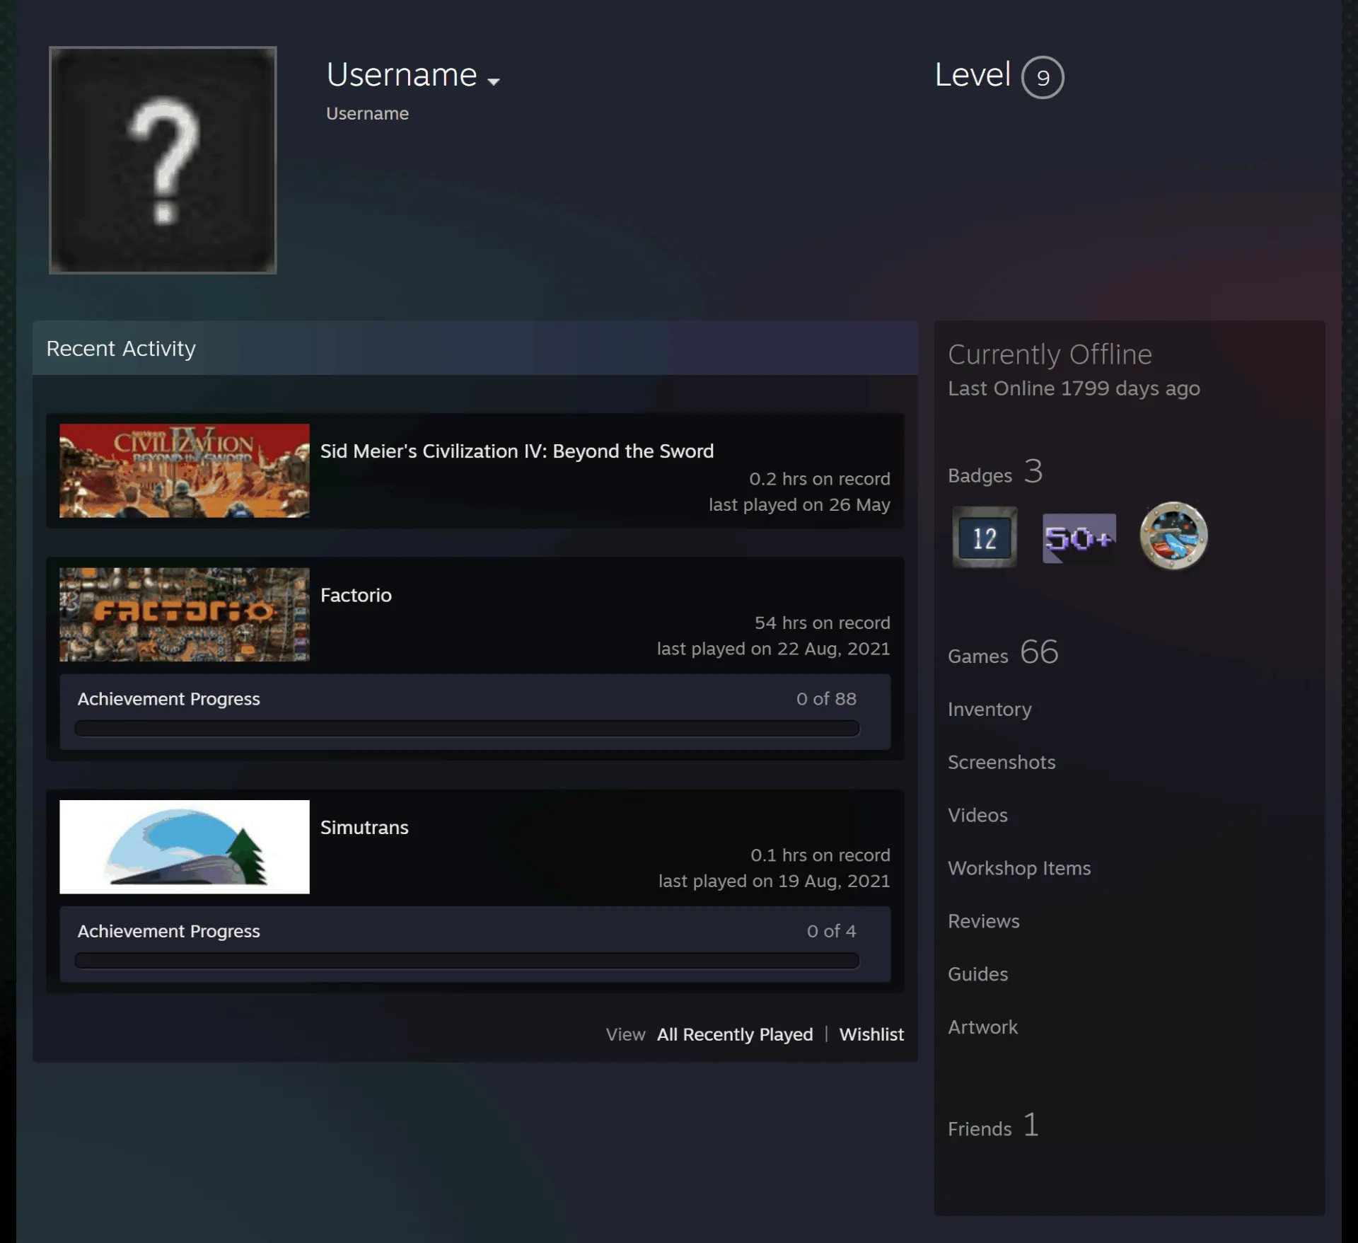
Task: Open the Years of Service 12 badge
Action: (x=984, y=537)
